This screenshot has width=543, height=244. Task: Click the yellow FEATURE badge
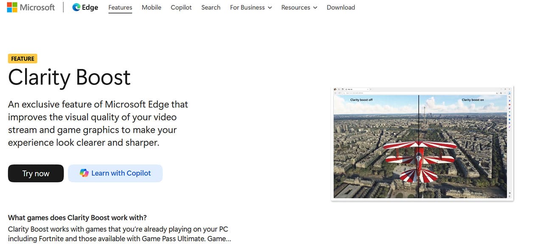point(23,59)
